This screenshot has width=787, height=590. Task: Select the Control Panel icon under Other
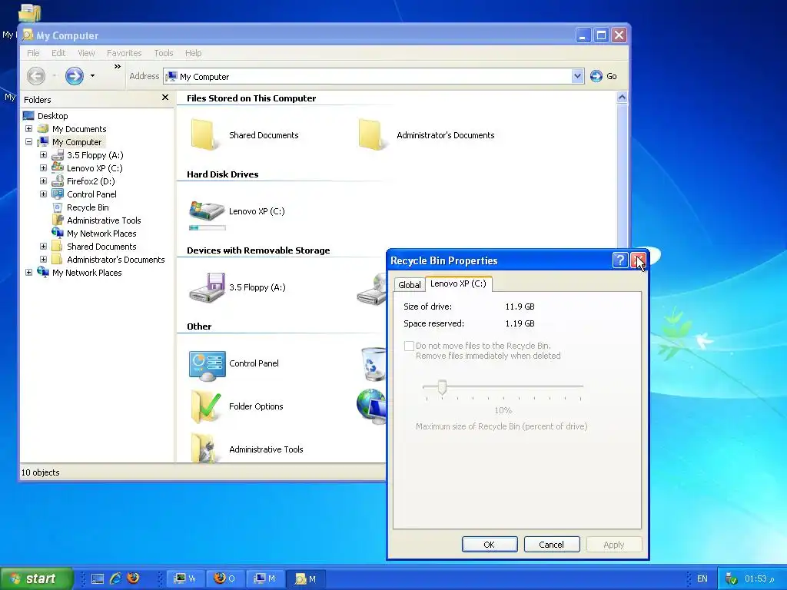tap(207, 365)
